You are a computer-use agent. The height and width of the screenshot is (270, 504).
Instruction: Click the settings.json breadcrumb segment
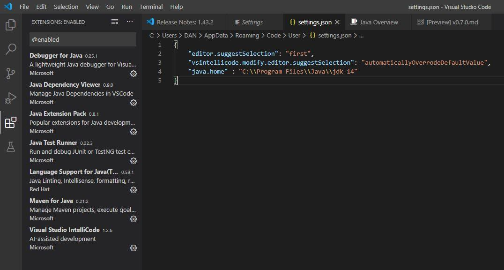point(331,36)
